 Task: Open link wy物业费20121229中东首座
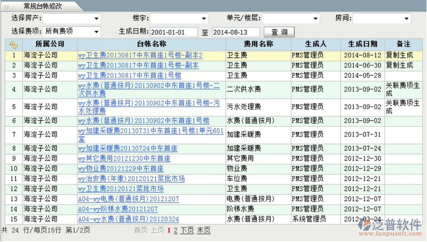121,168
